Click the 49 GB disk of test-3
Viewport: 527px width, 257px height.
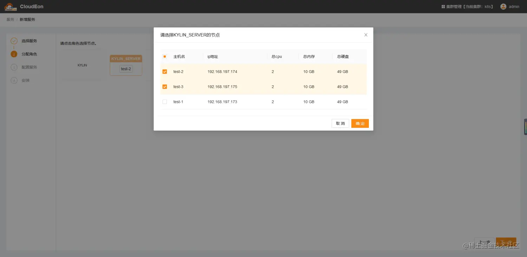coord(343,87)
